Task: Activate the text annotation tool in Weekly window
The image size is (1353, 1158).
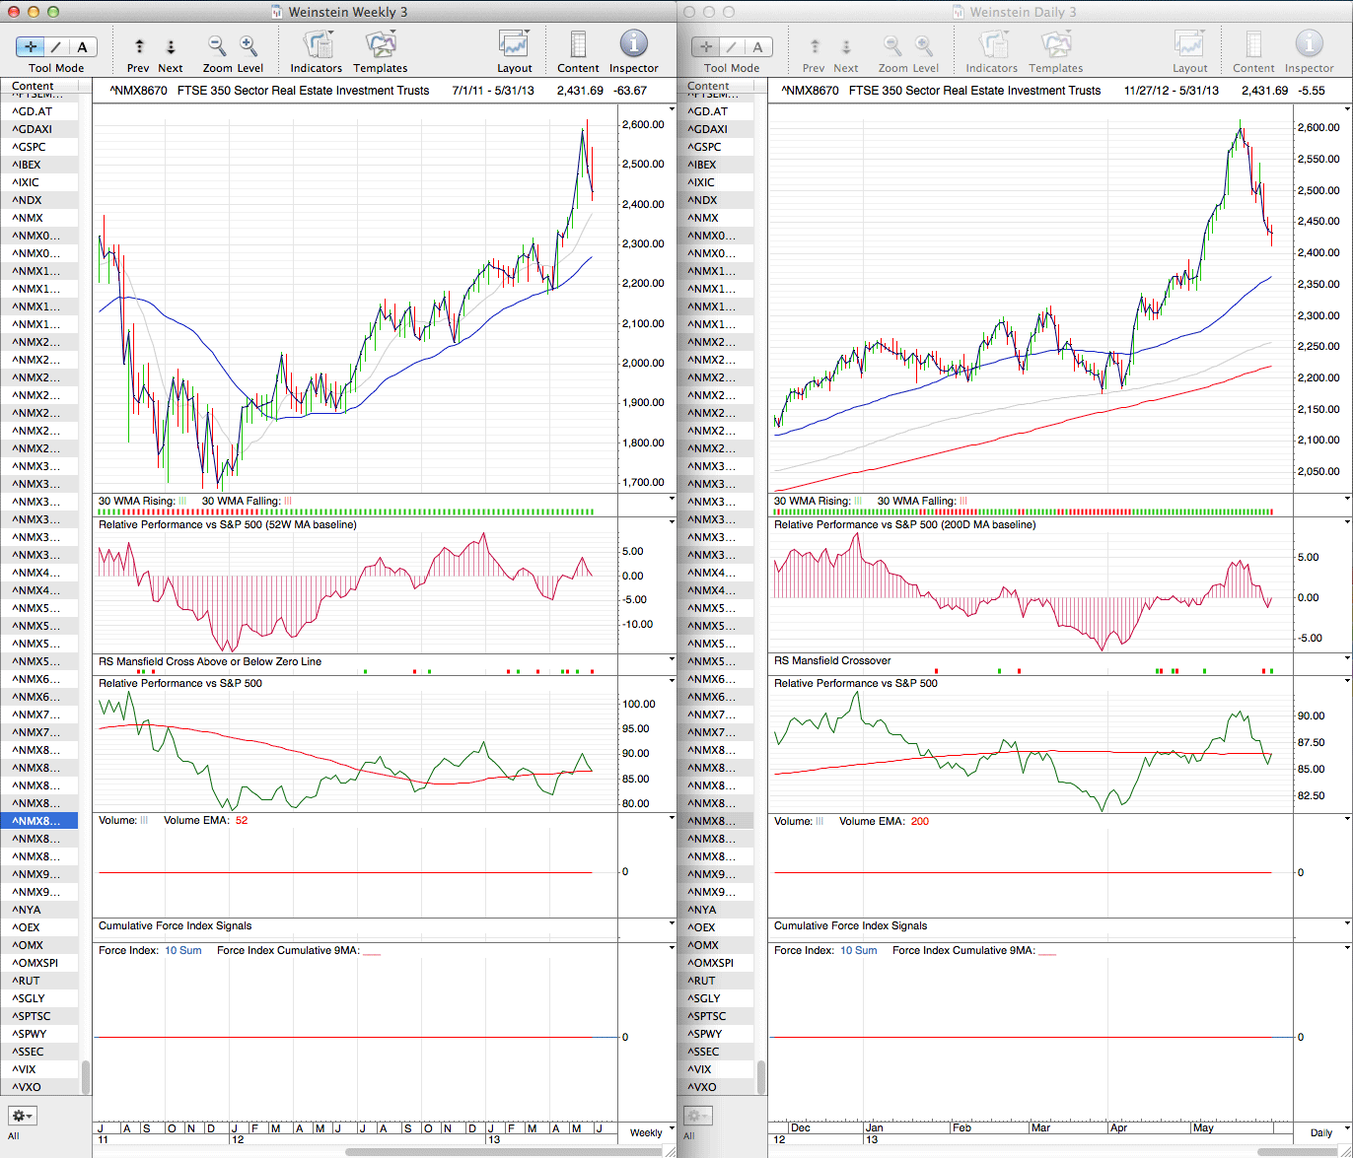Action: click(x=82, y=47)
